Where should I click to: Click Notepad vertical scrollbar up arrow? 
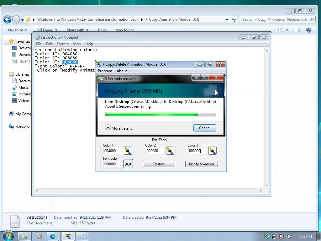coord(266,51)
